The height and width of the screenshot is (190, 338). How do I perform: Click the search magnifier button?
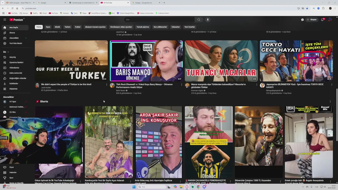point(199,20)
